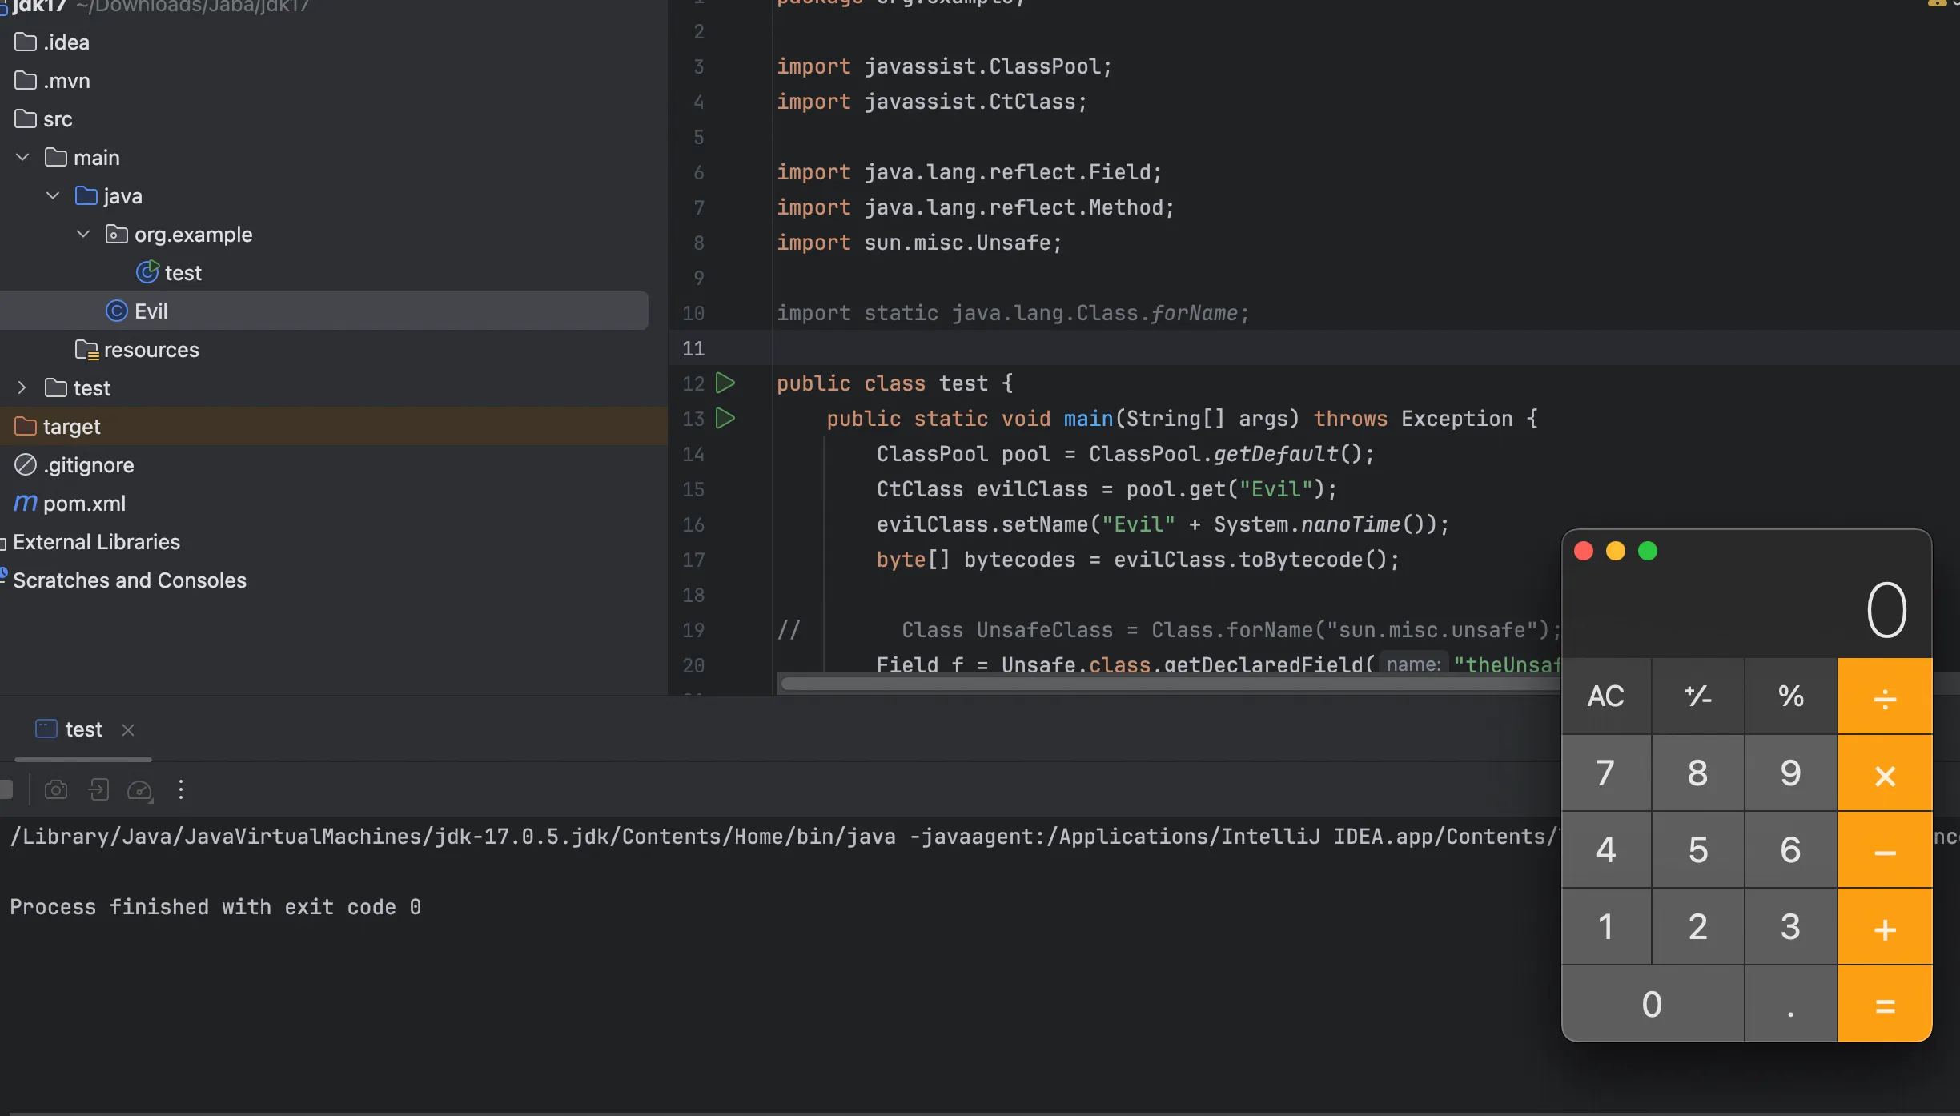Open pom.xml in the project tree
Screen dimensions: 1960x1116
[84, 504]
